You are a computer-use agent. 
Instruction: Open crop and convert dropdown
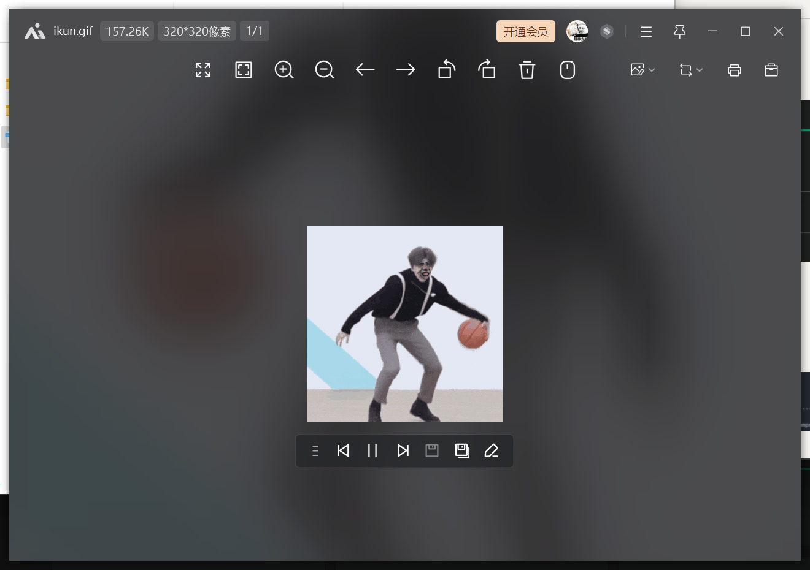691,70
